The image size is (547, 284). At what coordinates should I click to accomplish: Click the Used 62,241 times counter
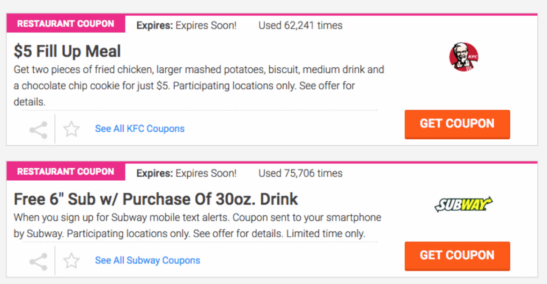(x=300, y=25)
